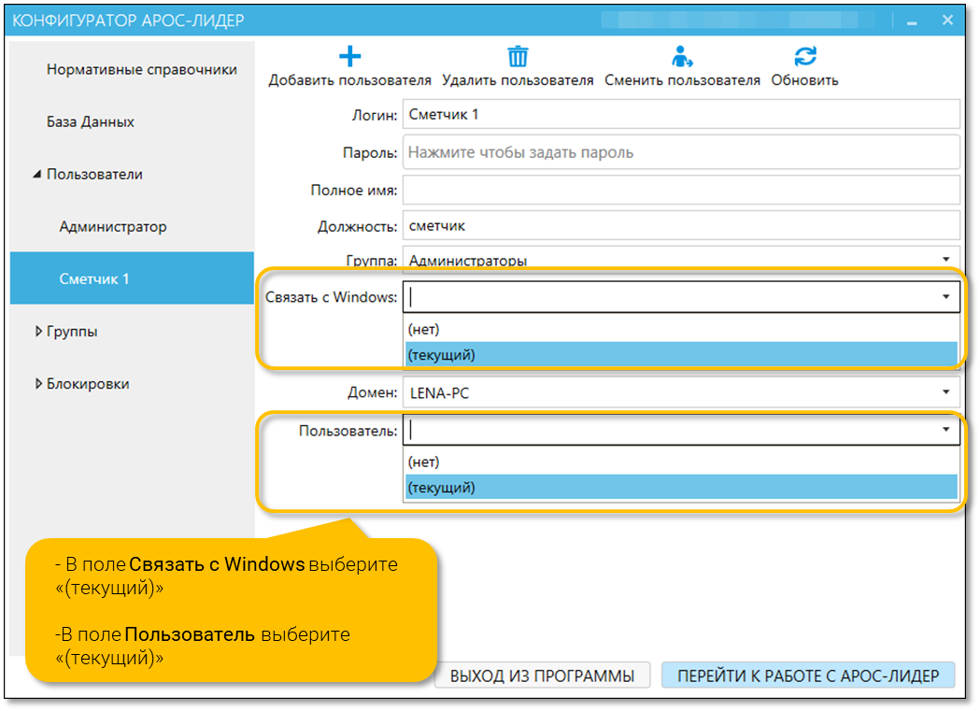
Task: Toggle the Пользователь dropdown arrow
Action: (x=945, y=430)
